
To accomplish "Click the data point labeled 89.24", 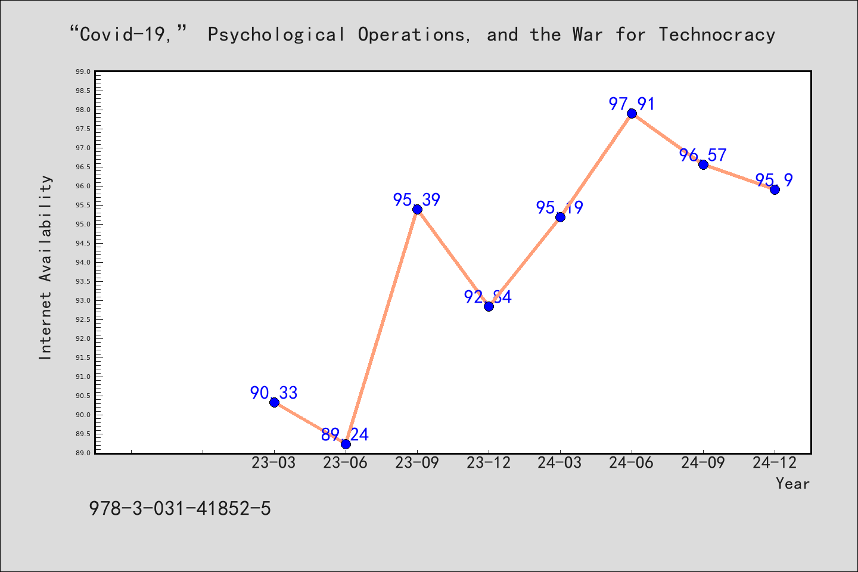I will click(346, 444).
